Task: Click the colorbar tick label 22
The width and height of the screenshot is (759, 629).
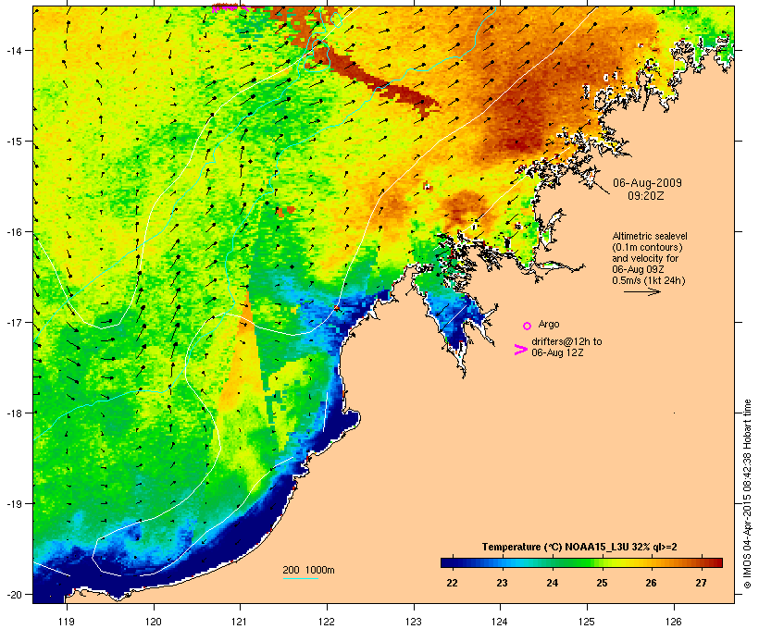Action: pos(452,583)
